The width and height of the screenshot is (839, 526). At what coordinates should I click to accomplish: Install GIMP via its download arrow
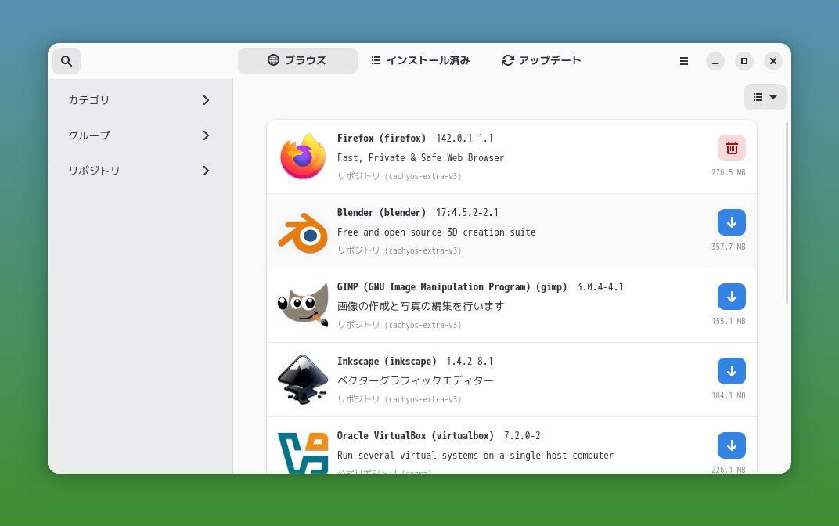[732, 297]
